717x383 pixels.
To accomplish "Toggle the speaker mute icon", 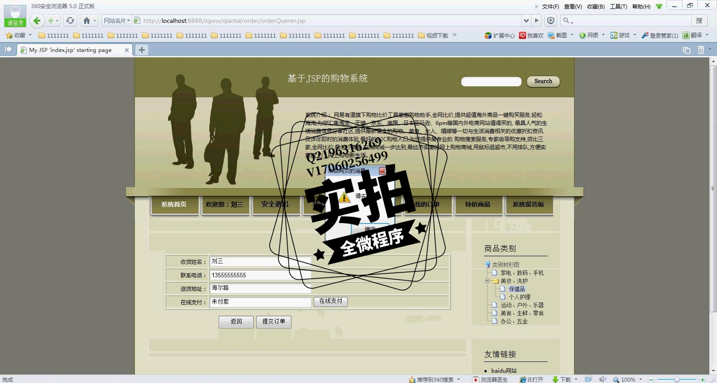I will pos(603,379).
